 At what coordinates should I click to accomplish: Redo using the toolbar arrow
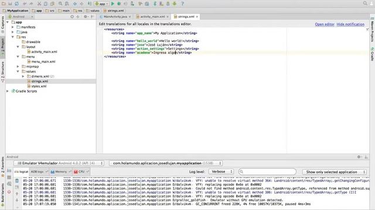[31, 3]
